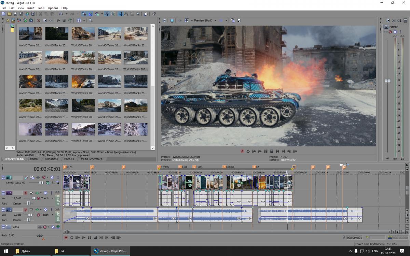
Task: Click the Save project icon in main toolbar
Action: point(15,14)
